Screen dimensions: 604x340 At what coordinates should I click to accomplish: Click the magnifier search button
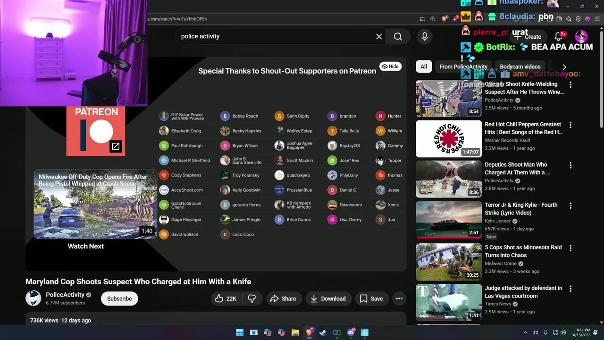pos(398,36)
